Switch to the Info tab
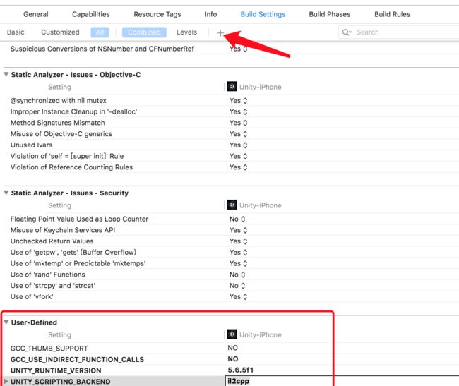This screenshot has width=459, height=386. pyautogui.click(x=210, y=14)
